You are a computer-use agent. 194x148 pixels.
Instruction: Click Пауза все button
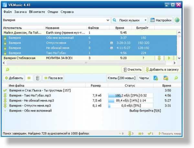[x=53, y=78]
